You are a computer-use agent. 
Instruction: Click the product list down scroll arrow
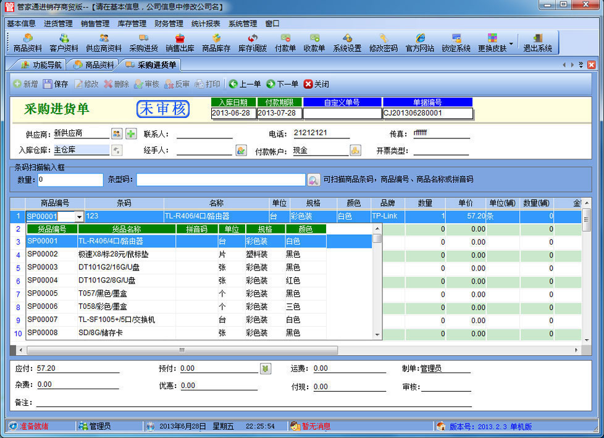377,334
